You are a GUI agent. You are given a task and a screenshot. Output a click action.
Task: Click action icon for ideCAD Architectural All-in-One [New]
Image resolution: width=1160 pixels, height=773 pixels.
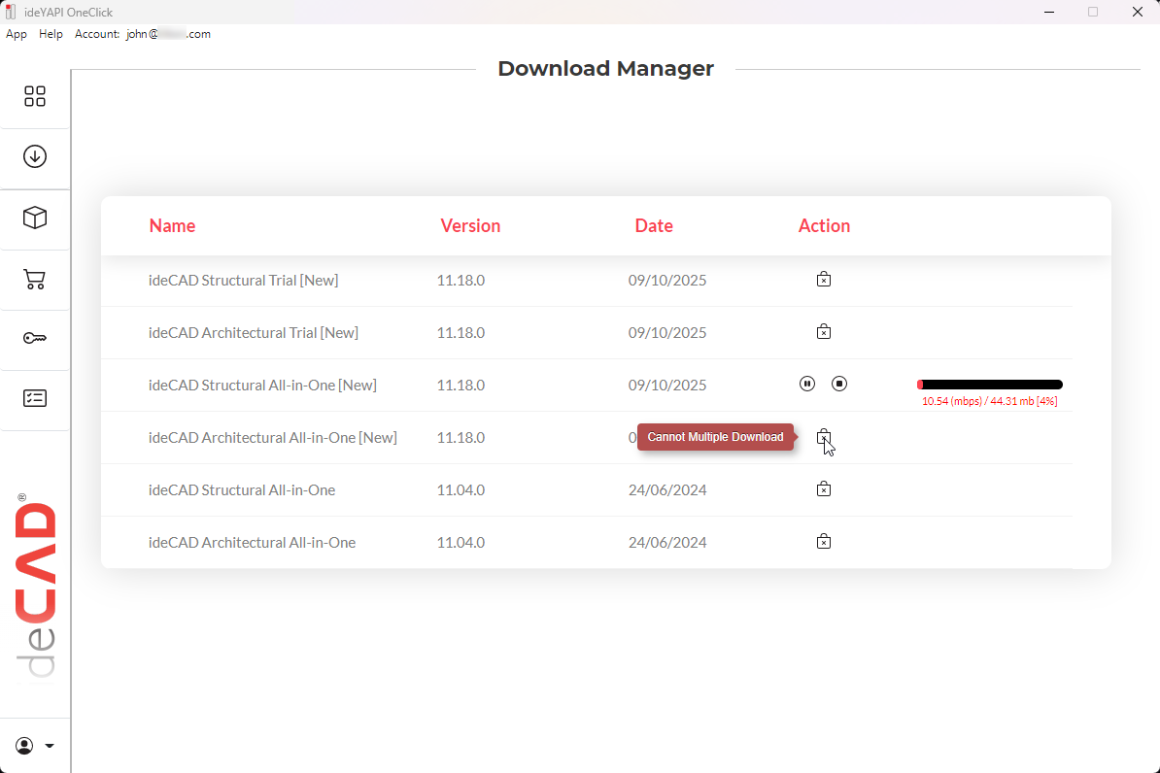(824, 436)
